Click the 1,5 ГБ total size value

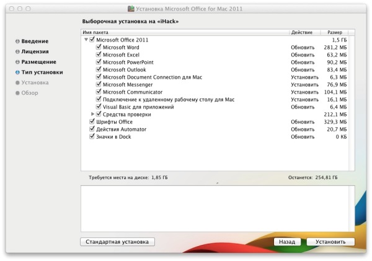[339, 40]
